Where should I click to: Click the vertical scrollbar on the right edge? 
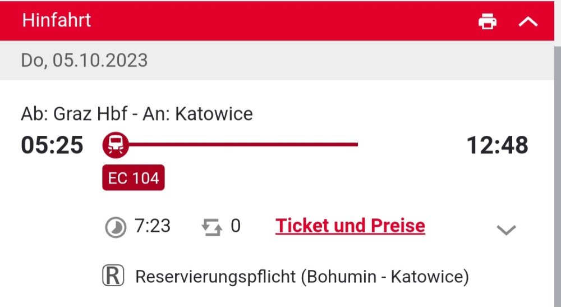[x=557, y=168]
